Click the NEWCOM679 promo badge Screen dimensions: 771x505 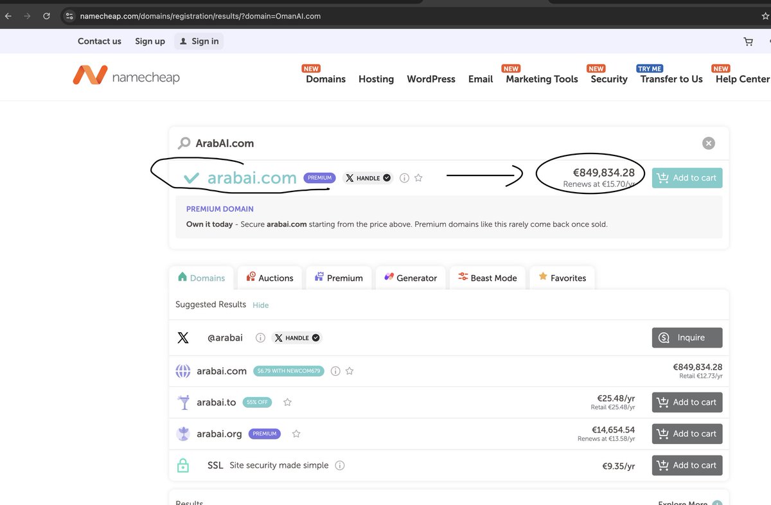[288, 371]
